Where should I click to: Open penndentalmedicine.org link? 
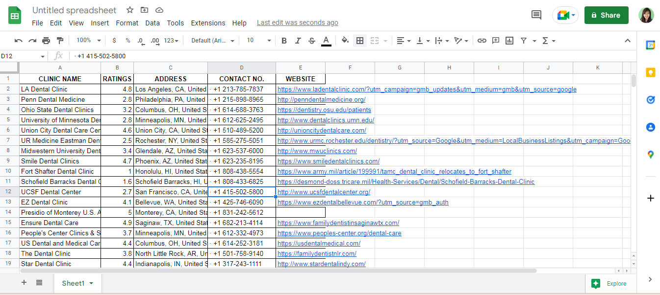coord(321,99)
